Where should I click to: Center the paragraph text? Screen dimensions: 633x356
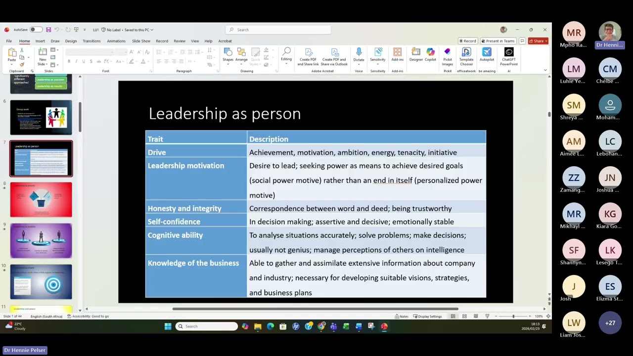(x=166, y=61)
